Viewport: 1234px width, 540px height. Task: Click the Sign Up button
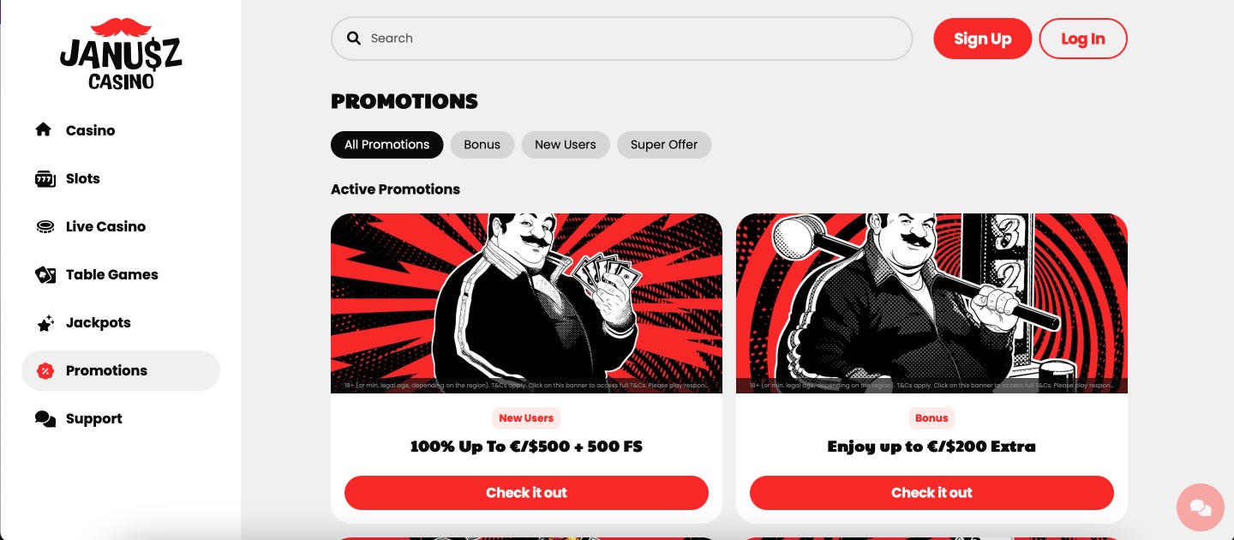982,39
